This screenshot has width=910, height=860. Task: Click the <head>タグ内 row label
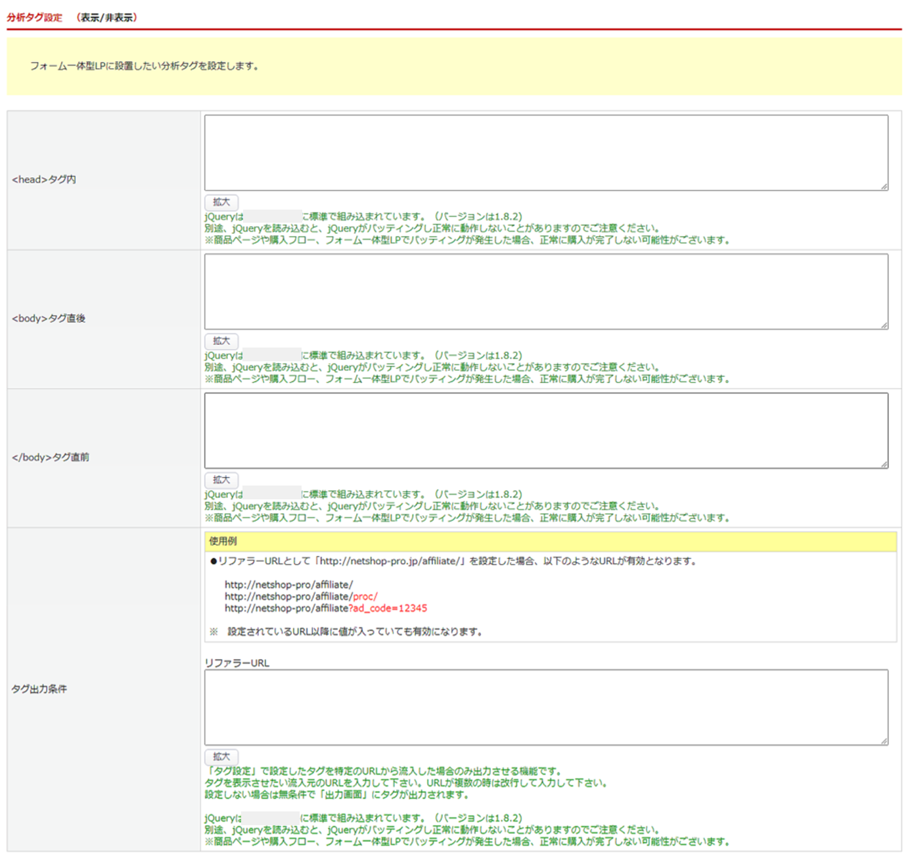44,179
